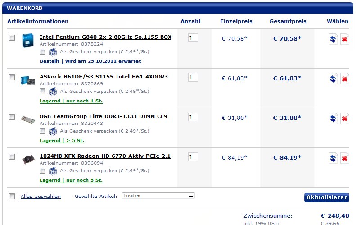The width and height of the screenshot is (356, 225).
Task: Click gift box icon under 8GB TeamGroup Elite
Action: point(53,131)
